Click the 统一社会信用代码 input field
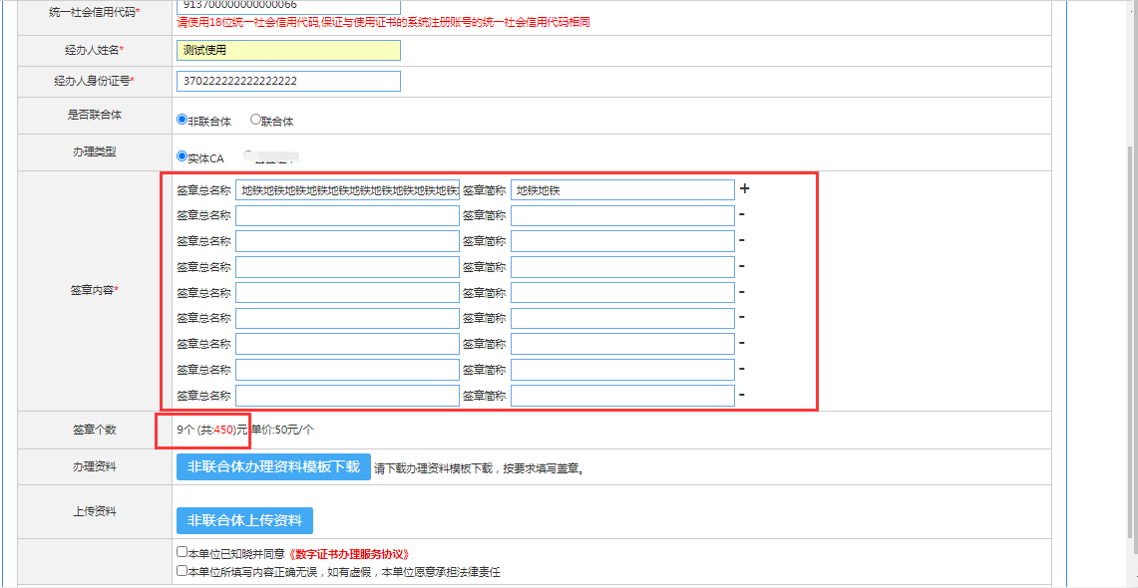Screen dimensions: 1138x588 point(287,6)
